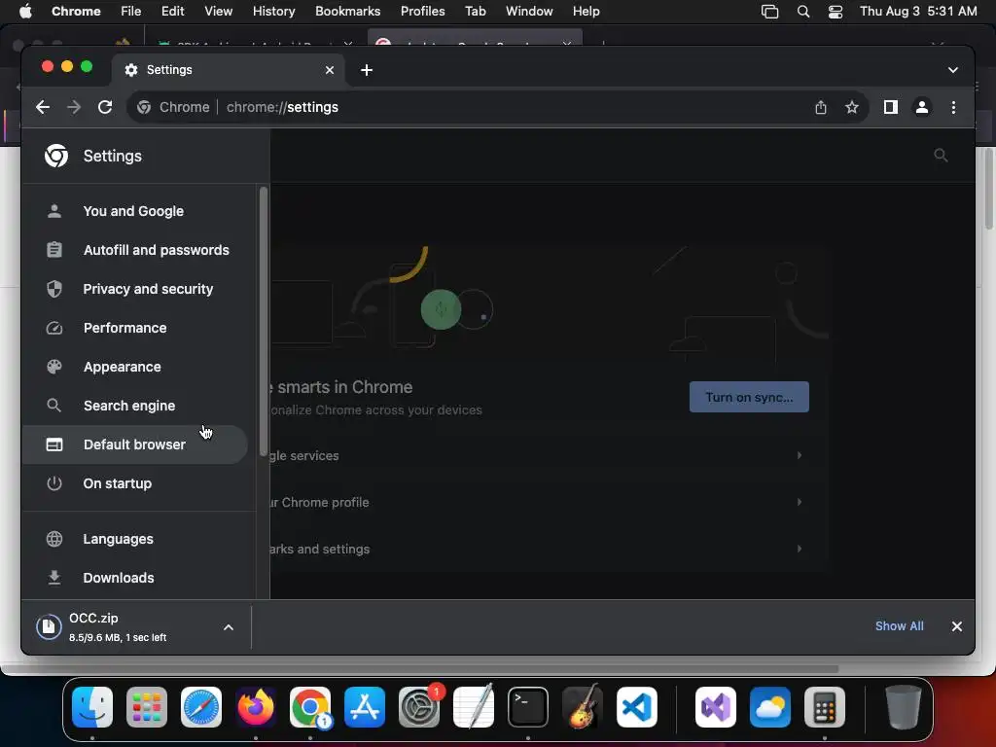Viewport: 996px width, 747px height.
Task: Click the search settings magnifier icon
Action: 941,155
